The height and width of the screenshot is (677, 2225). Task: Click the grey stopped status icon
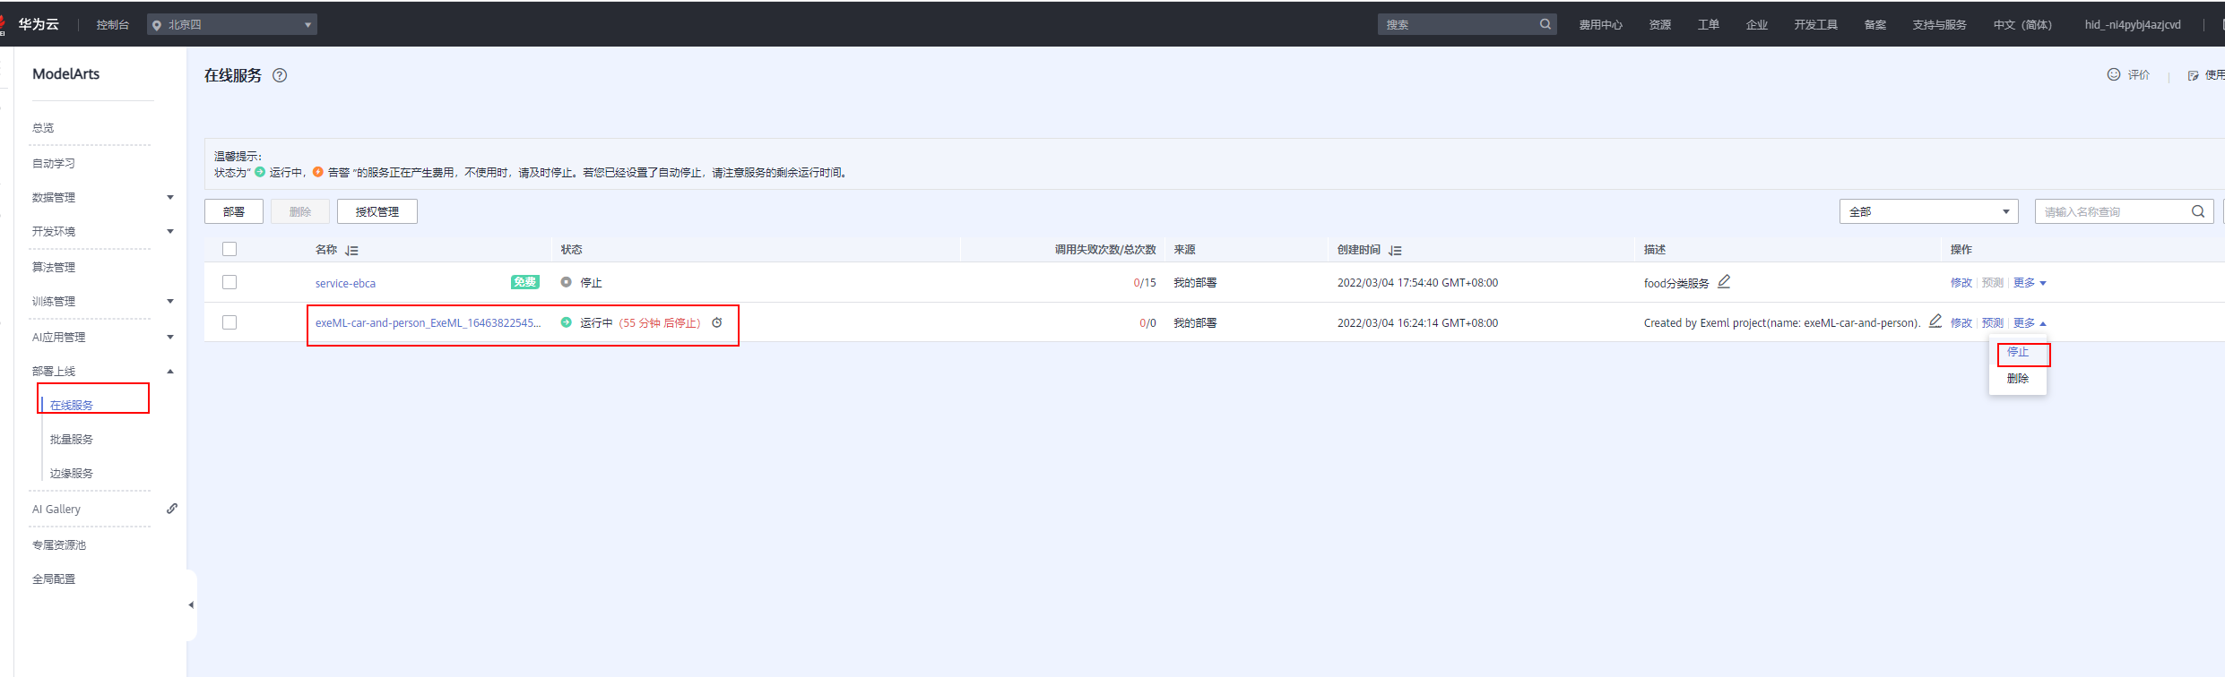566,282
